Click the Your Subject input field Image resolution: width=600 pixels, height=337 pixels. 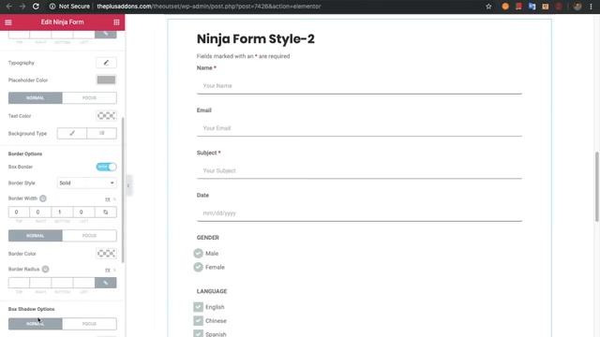(359, 170)
